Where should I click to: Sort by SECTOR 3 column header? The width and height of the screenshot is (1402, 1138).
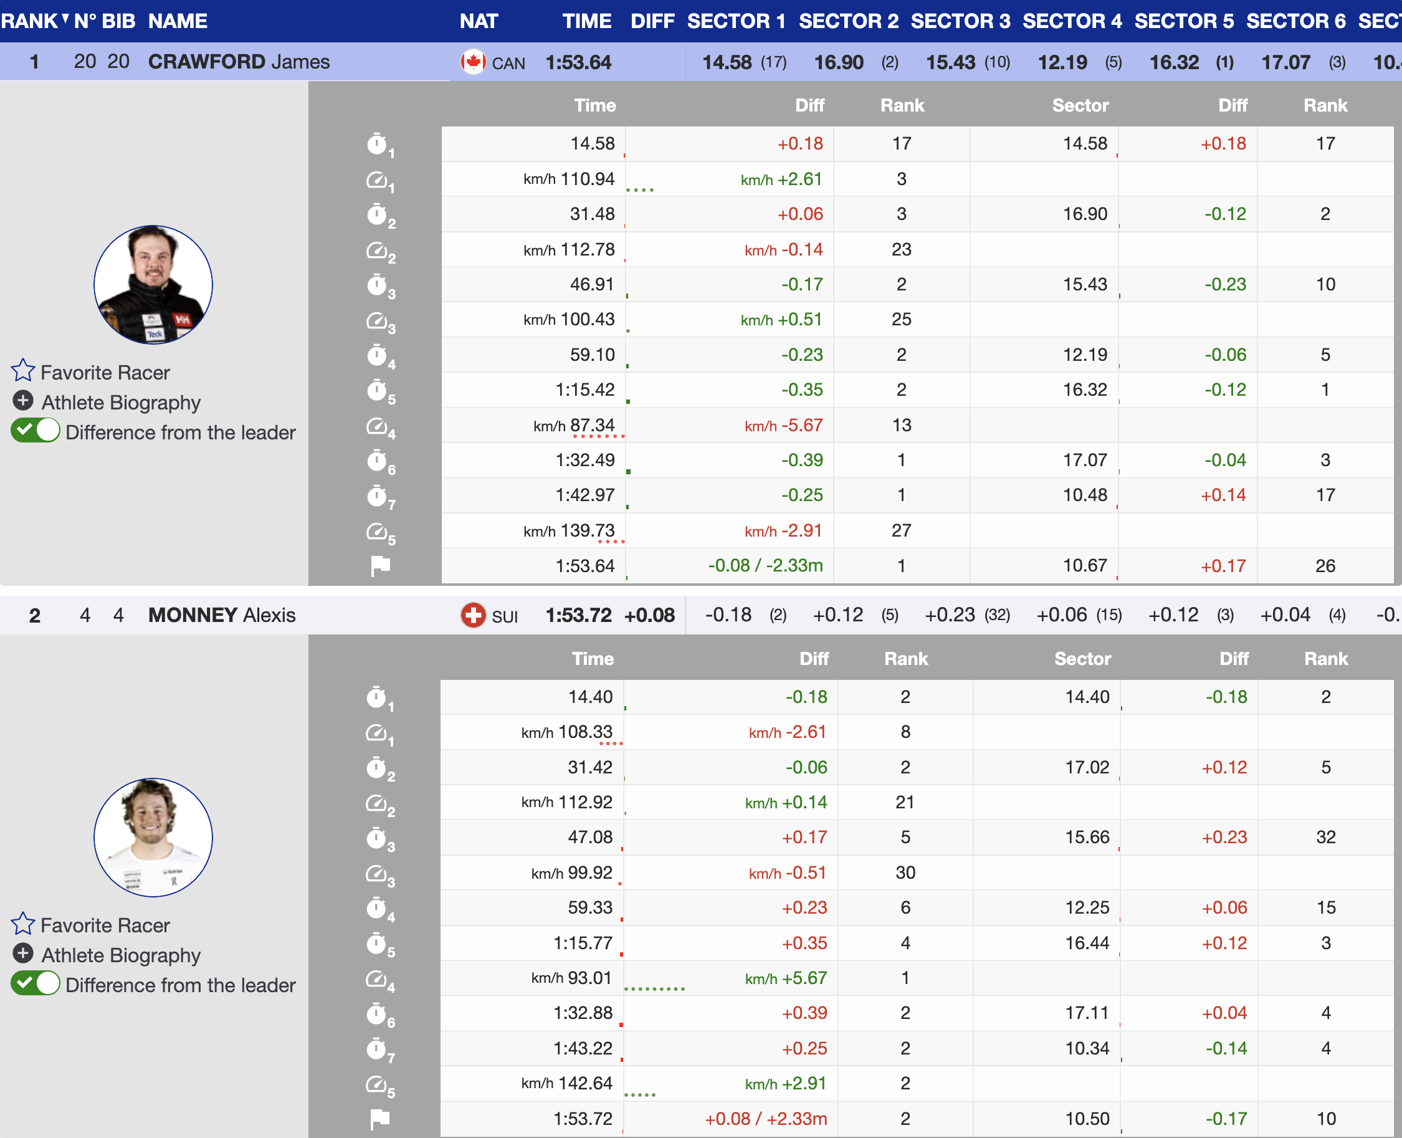[x=960, y=21]
